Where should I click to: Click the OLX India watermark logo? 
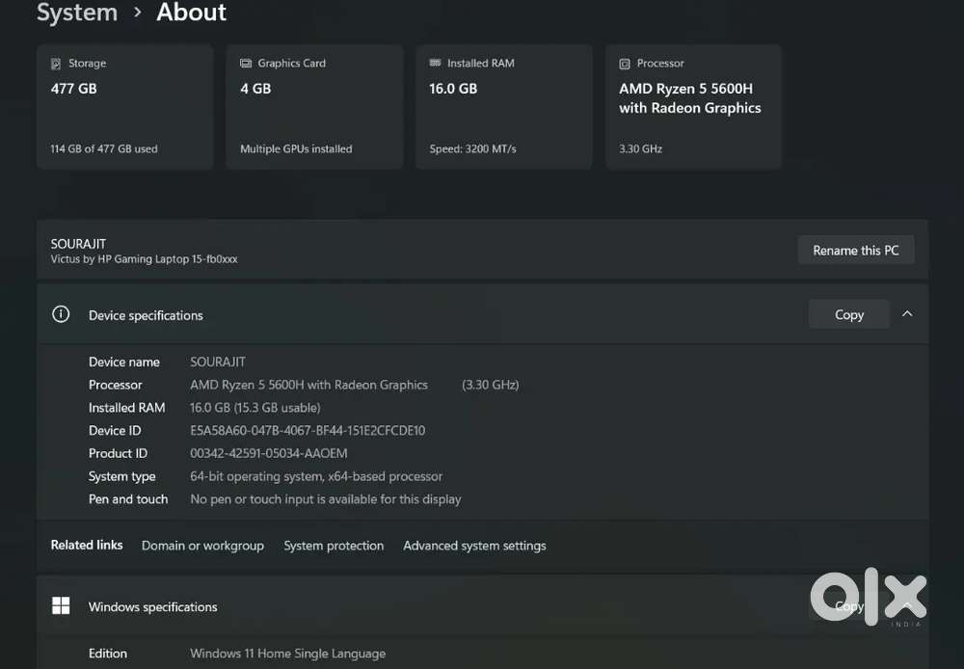(867, 598)
